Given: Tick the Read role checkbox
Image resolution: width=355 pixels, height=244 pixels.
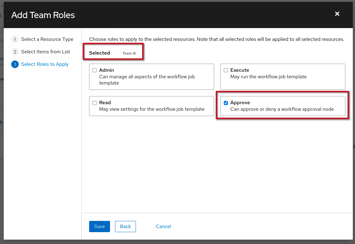Looking at the screenshot, I should point(95,103).
